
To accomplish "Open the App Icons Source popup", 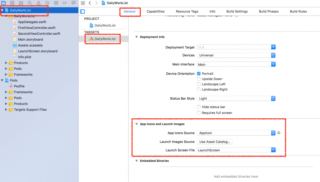I will (236, 133).
